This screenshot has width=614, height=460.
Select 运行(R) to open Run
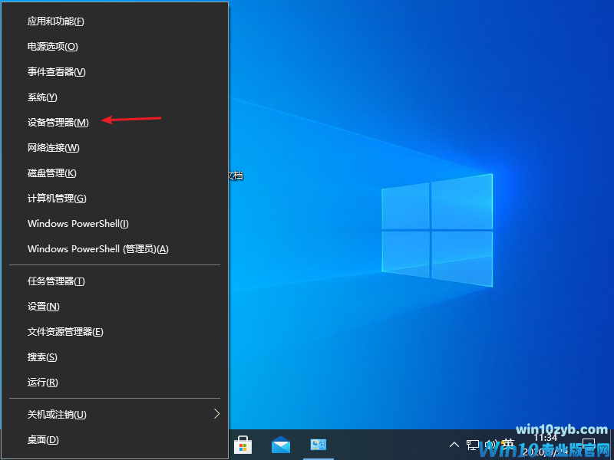coord(43,383)
